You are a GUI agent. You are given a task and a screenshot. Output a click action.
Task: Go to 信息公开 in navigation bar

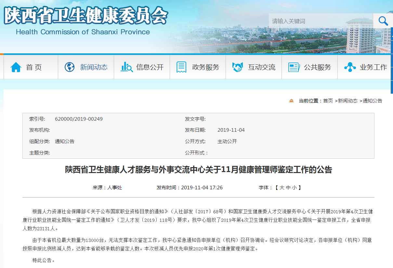pos(150,67)
